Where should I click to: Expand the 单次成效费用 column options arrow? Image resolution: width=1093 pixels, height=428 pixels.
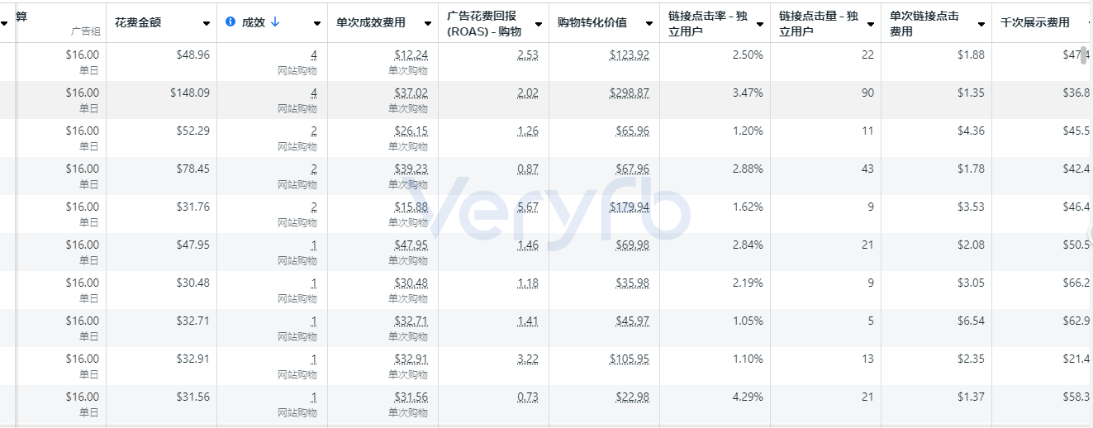[x=427, y=24]
